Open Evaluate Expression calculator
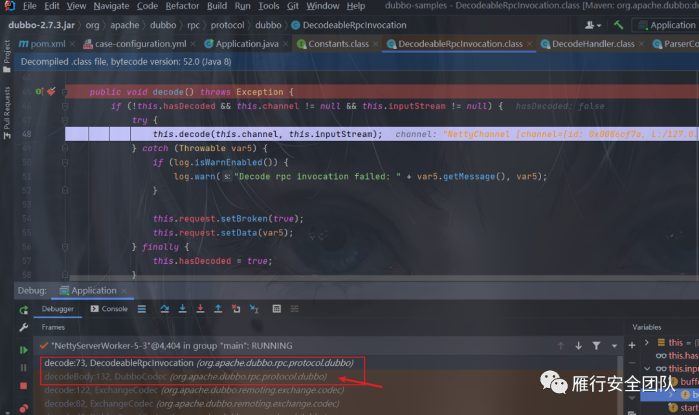Screen dimensions: 699x415 (276, 308)
